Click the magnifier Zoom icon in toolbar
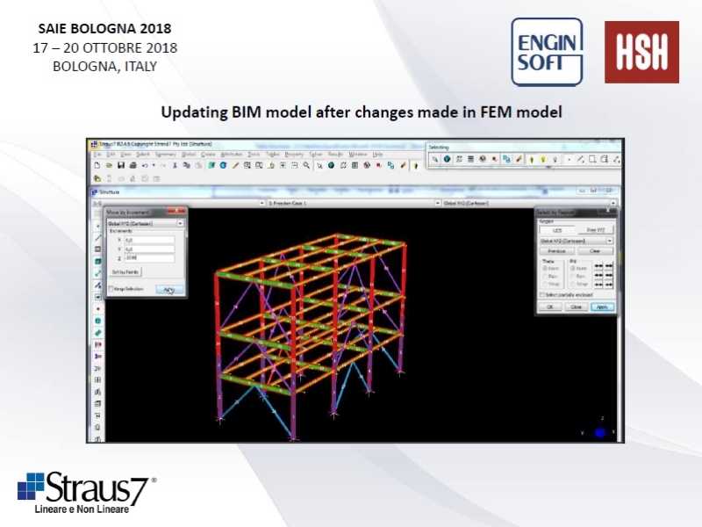 306,164
